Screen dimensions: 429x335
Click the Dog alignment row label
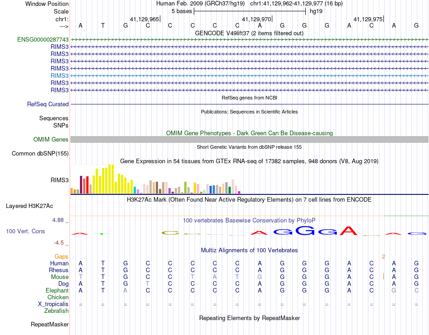[x=64, y=284]
